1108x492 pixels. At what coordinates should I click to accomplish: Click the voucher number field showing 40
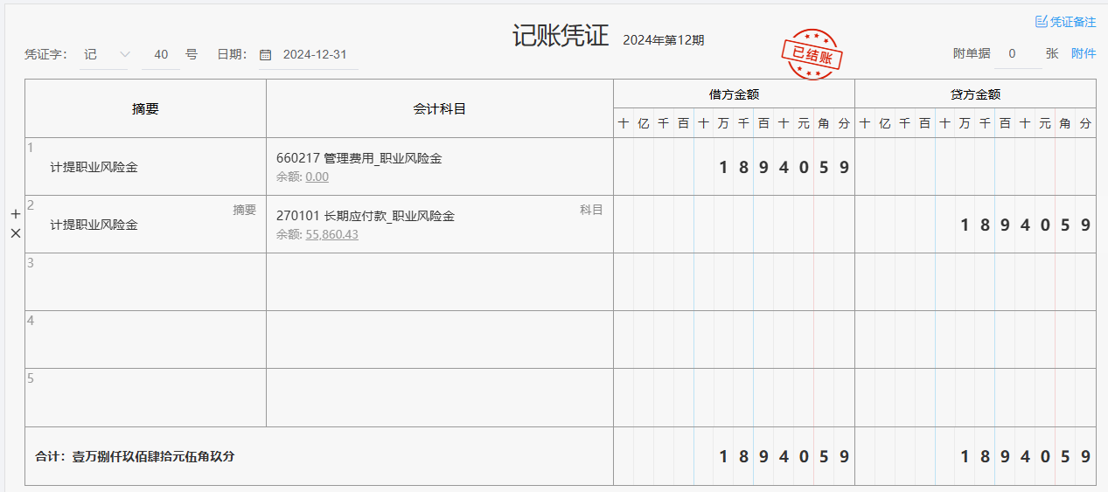pos(161,54)
